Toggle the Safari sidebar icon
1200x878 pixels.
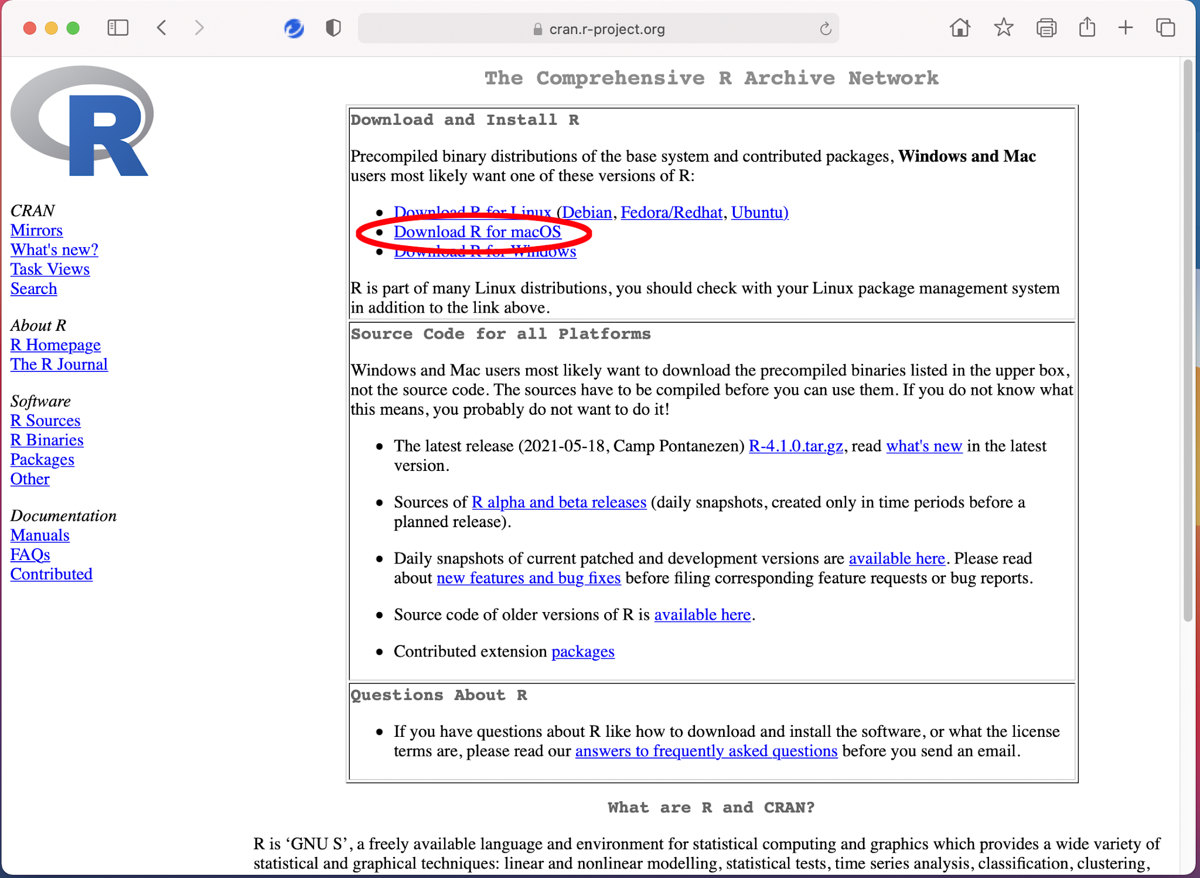tap(117, 28)
